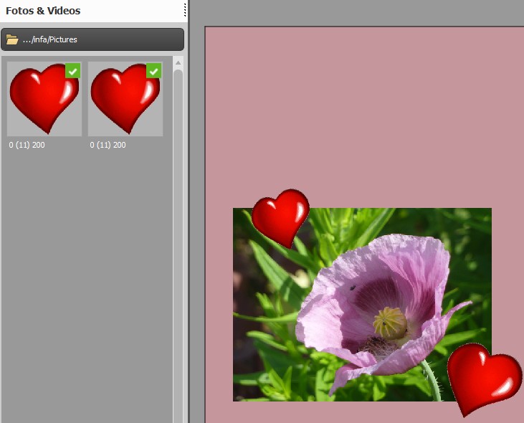Click the vertical divider between panel and canvas
Image resolution: width=524 pixels, height=423 pixels.
pos(189,215)
